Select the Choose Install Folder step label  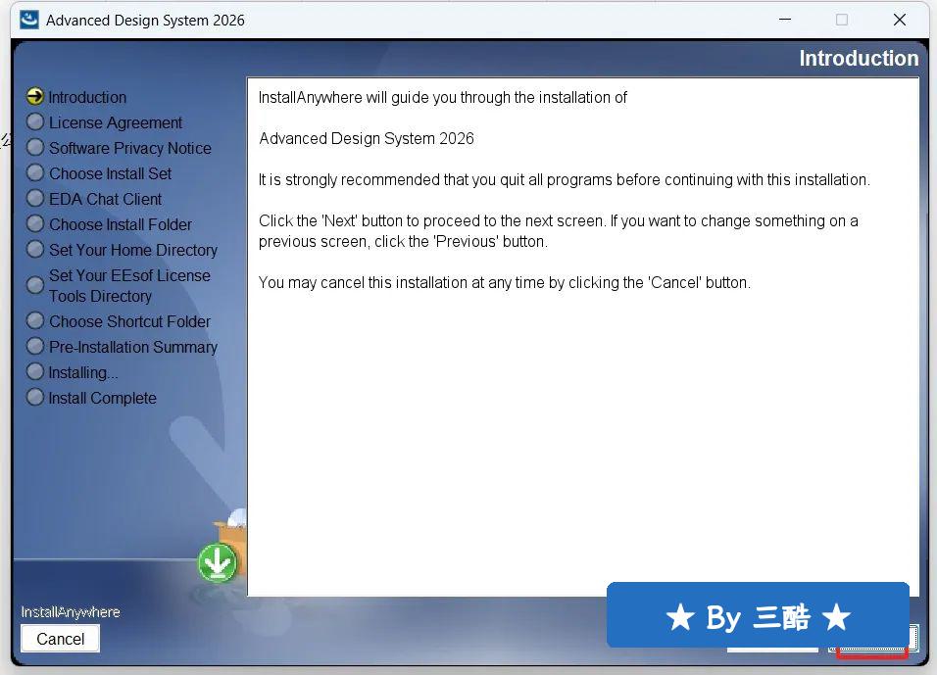click(121, 224)
